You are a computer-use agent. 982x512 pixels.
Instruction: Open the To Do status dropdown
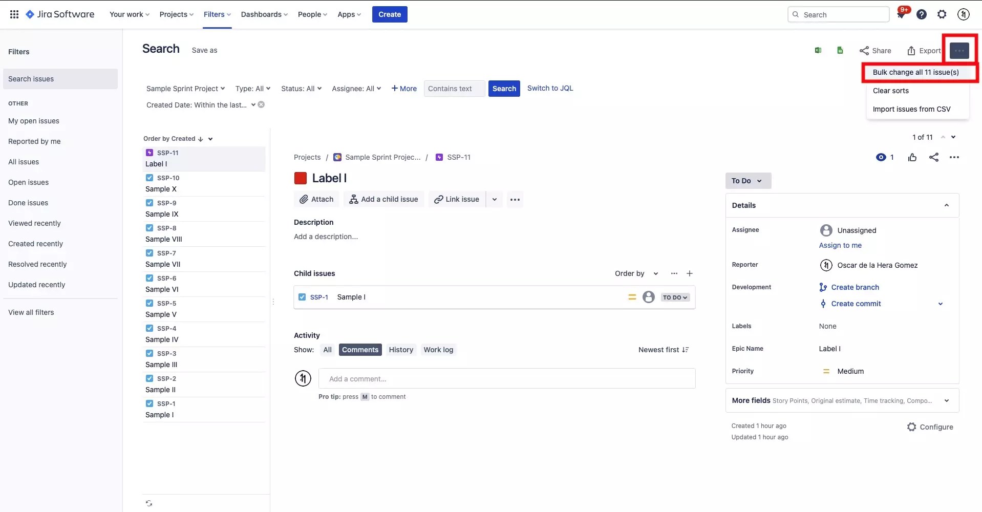(748, 180)
